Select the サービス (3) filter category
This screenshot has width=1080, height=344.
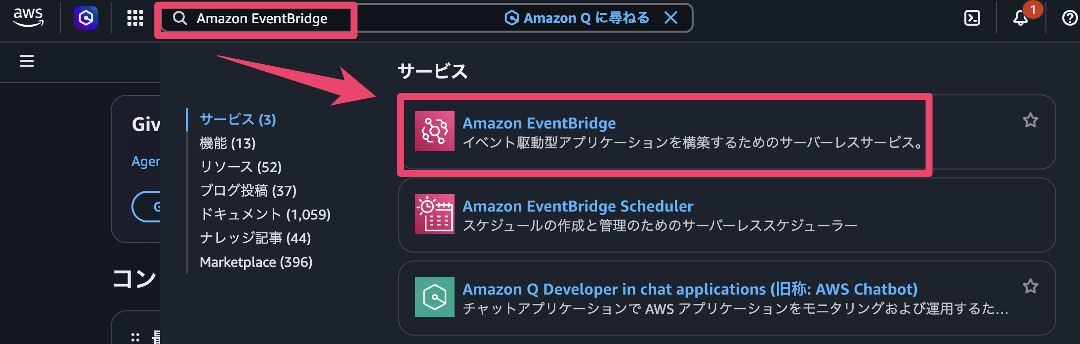pos(238,119)
